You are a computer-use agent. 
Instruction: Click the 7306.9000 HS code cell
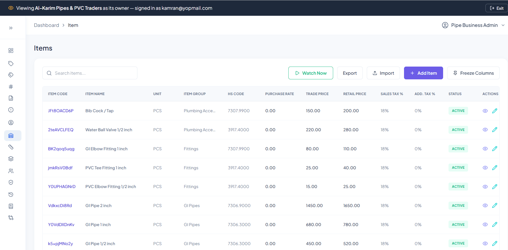pyautogui.click(x=239, y=206)
